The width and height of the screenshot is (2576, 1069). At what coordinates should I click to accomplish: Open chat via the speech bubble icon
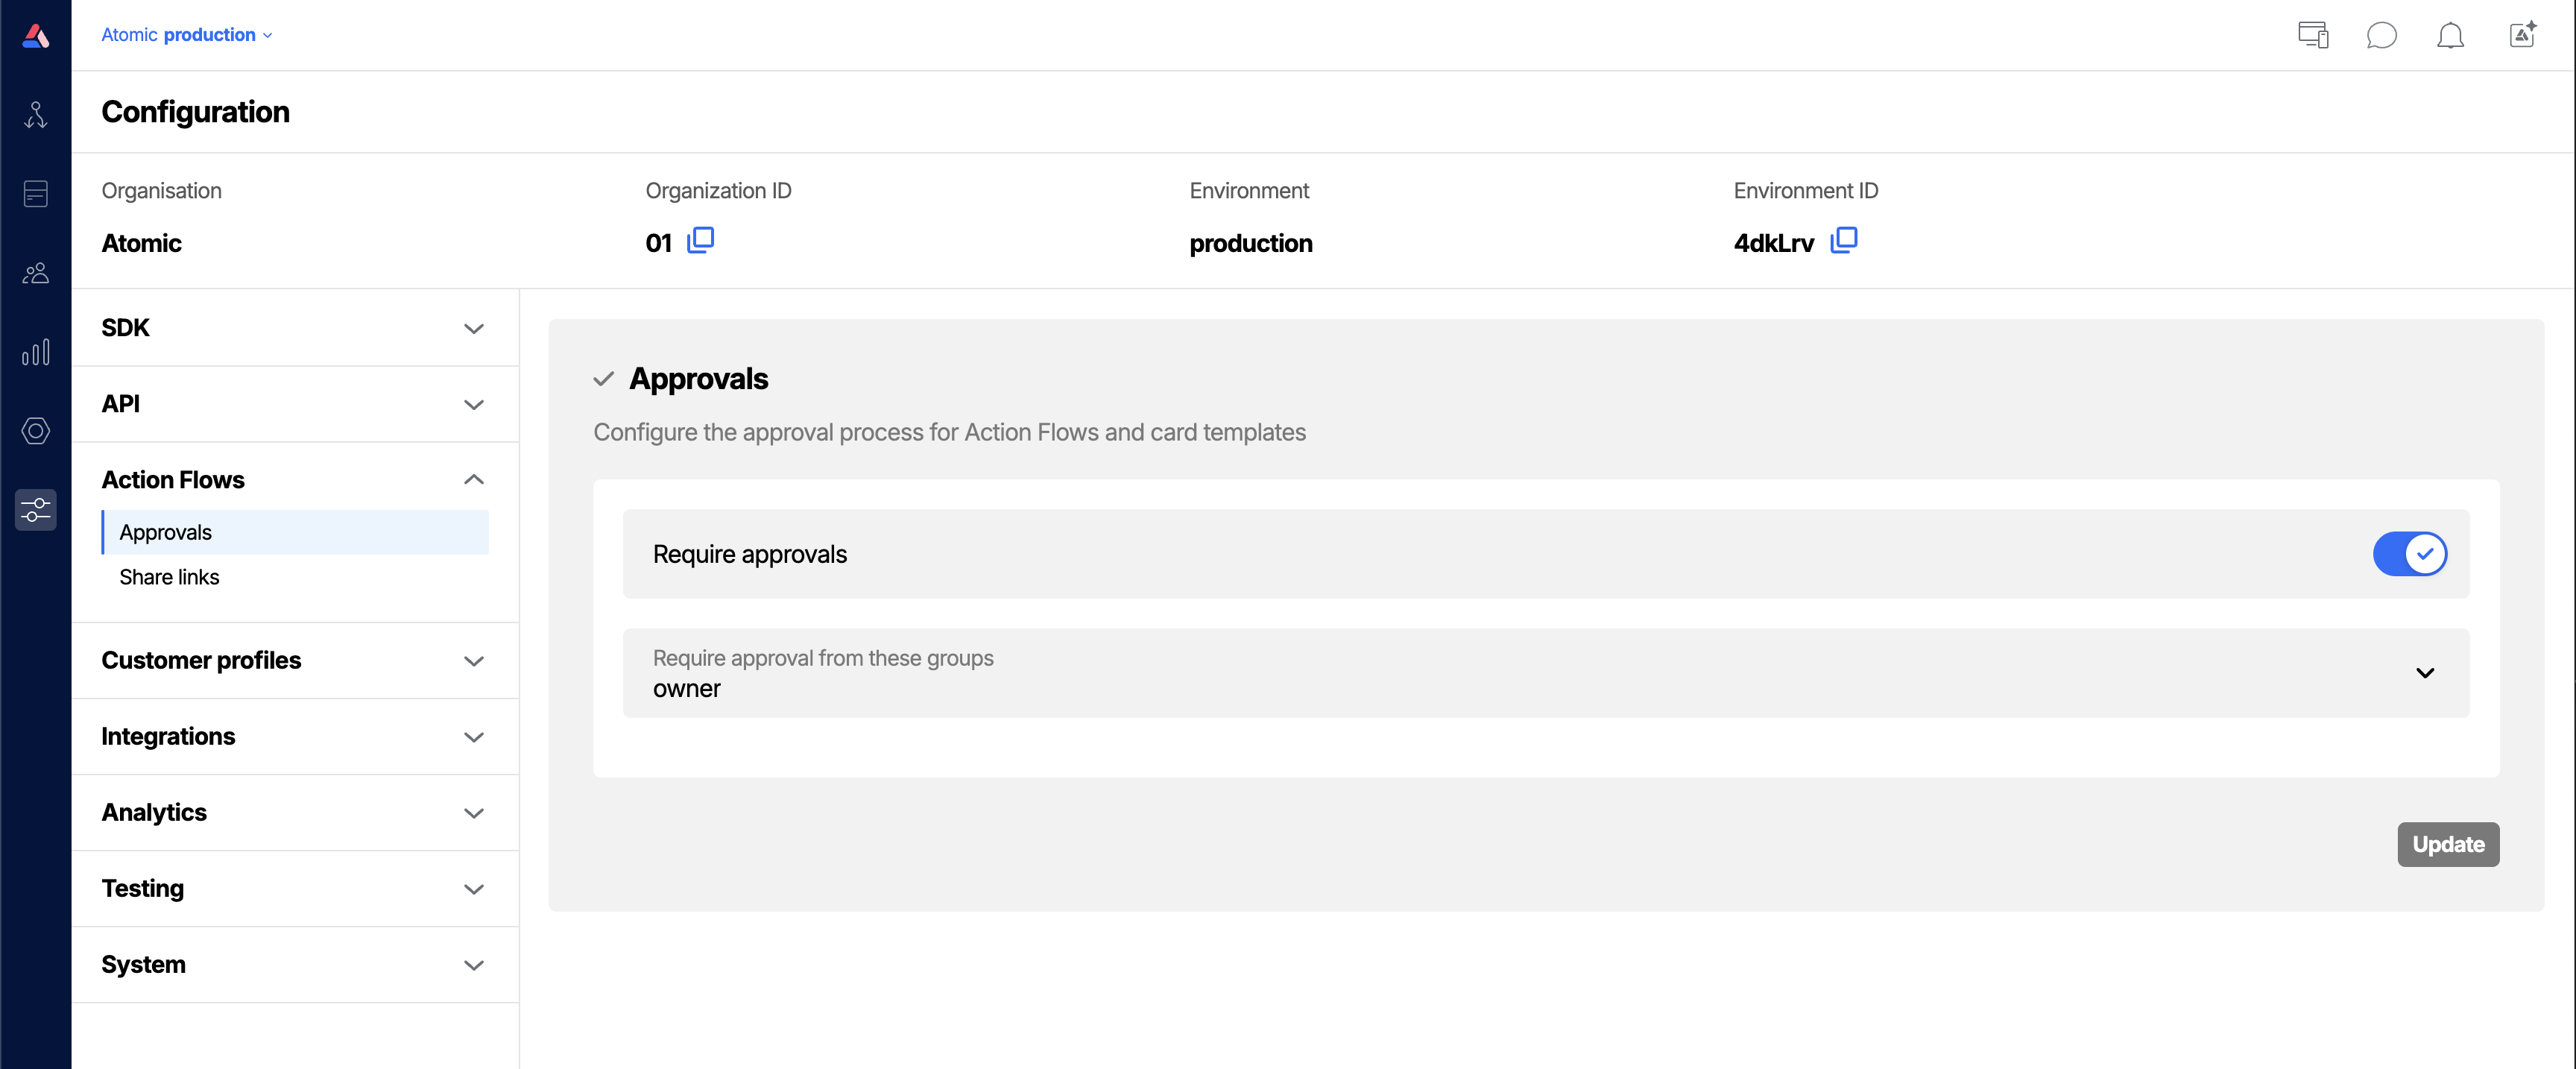(2382, 35)
